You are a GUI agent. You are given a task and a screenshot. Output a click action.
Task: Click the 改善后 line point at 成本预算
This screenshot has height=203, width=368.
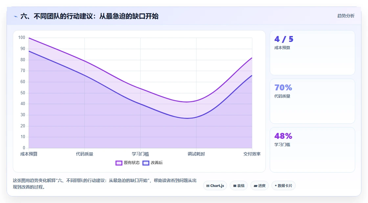(x=29, y=51)
